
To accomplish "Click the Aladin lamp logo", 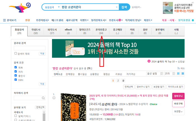I will [x=20, y=8].
